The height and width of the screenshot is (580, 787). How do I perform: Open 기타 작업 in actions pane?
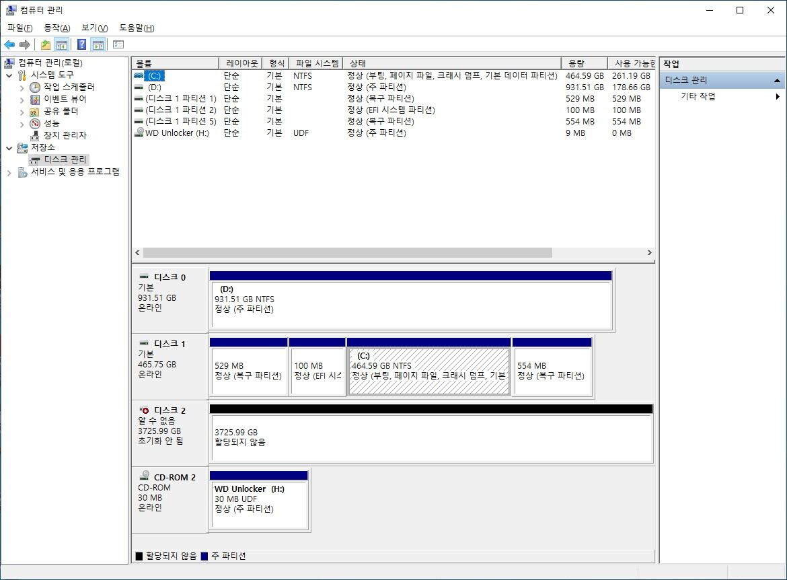click(x=698, y=96)
